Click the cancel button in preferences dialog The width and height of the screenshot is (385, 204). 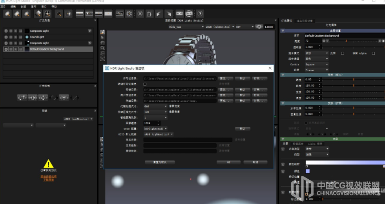[x=255, y=162]
